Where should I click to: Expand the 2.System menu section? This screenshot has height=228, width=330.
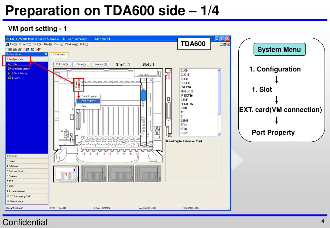tap(27, 156)
